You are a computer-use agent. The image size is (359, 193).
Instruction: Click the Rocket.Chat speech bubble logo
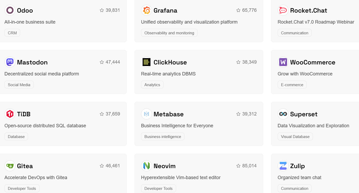pos(283,10)
